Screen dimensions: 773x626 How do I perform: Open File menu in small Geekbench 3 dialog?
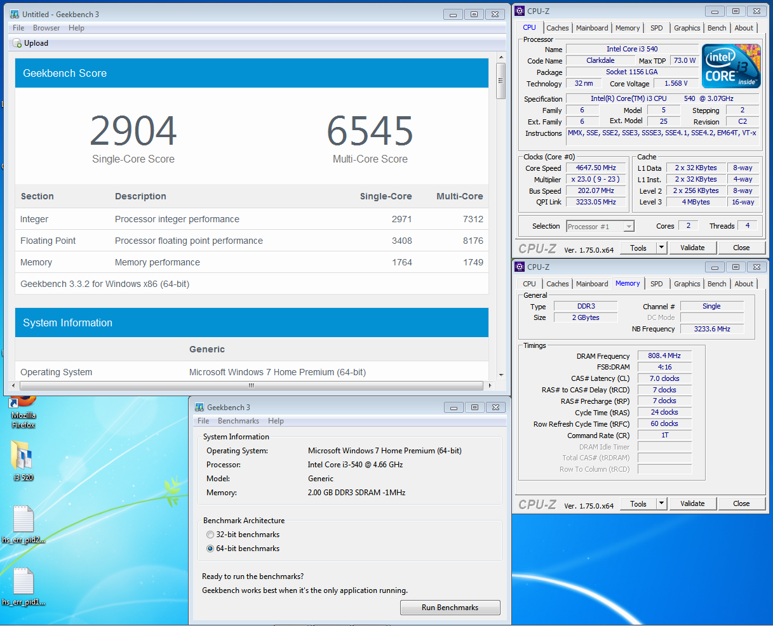[203, 421]
